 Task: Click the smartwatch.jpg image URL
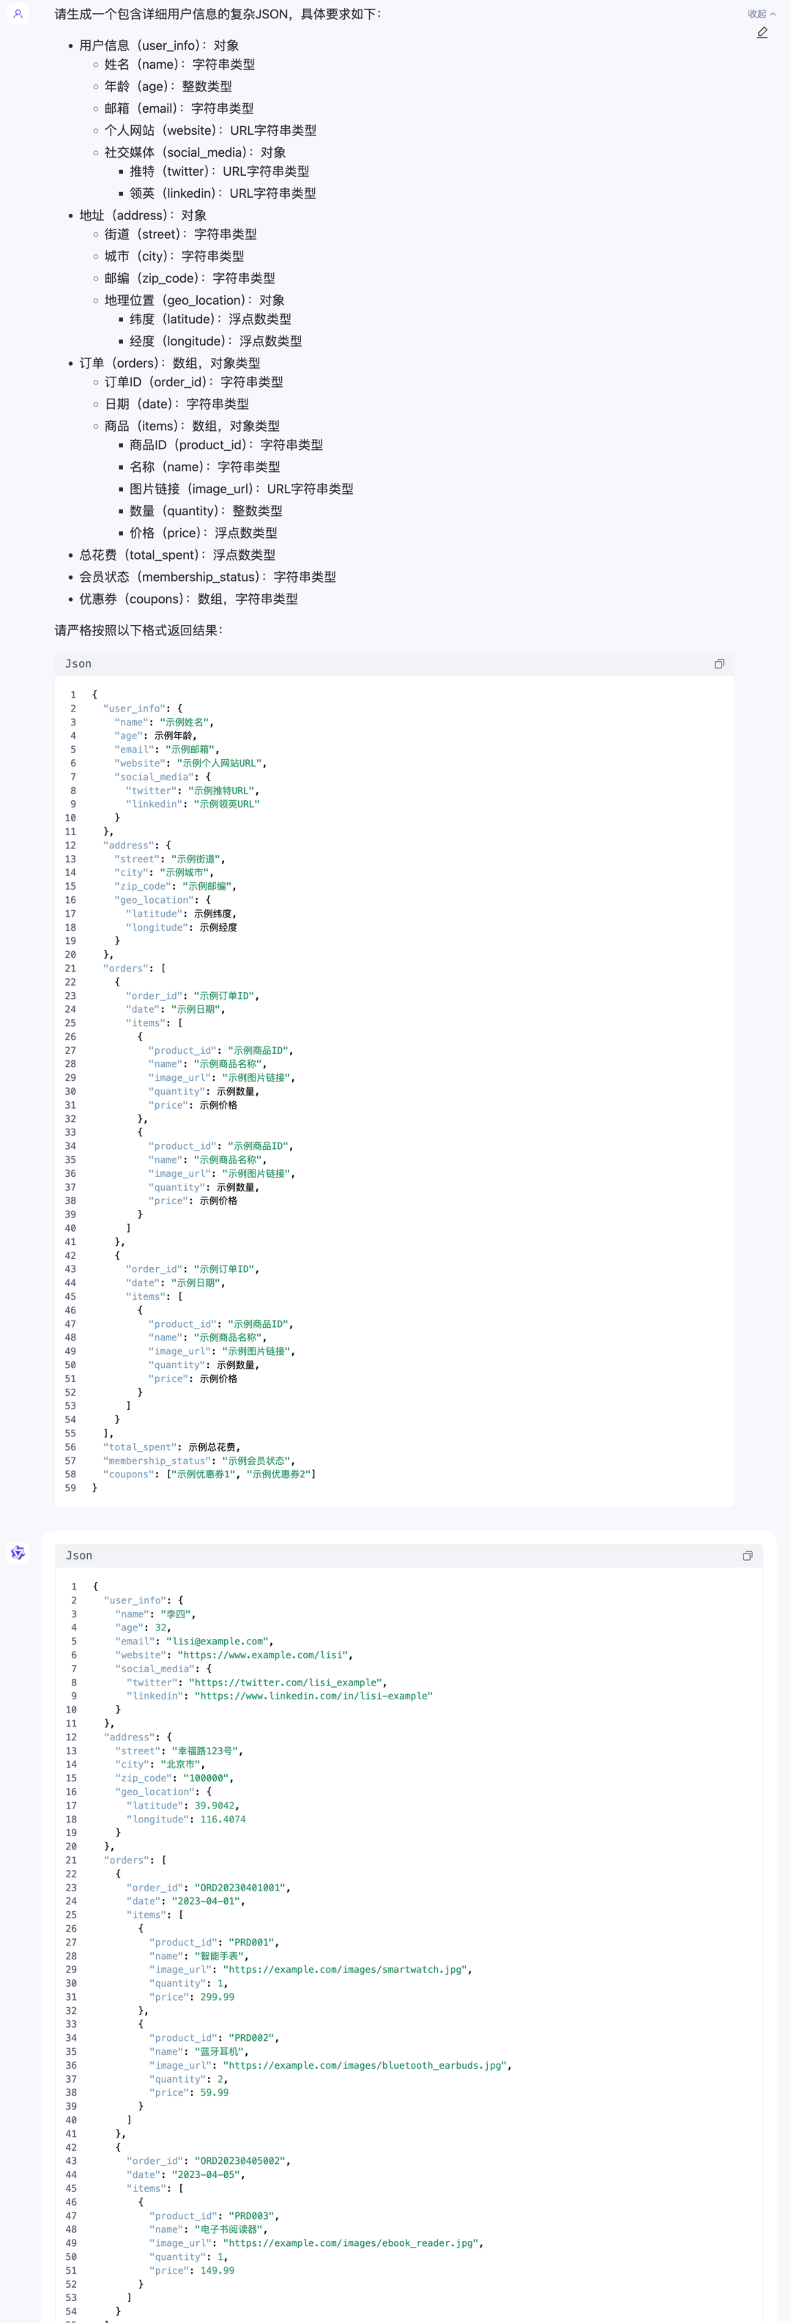(x=346, y=1970)
